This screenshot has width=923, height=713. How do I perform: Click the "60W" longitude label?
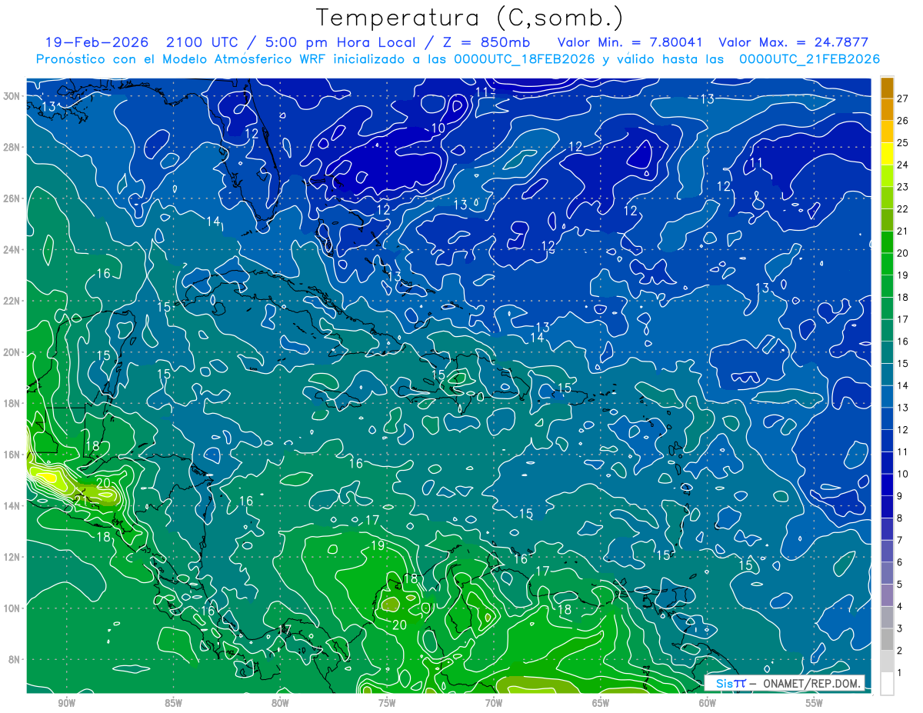coord(708,703)
